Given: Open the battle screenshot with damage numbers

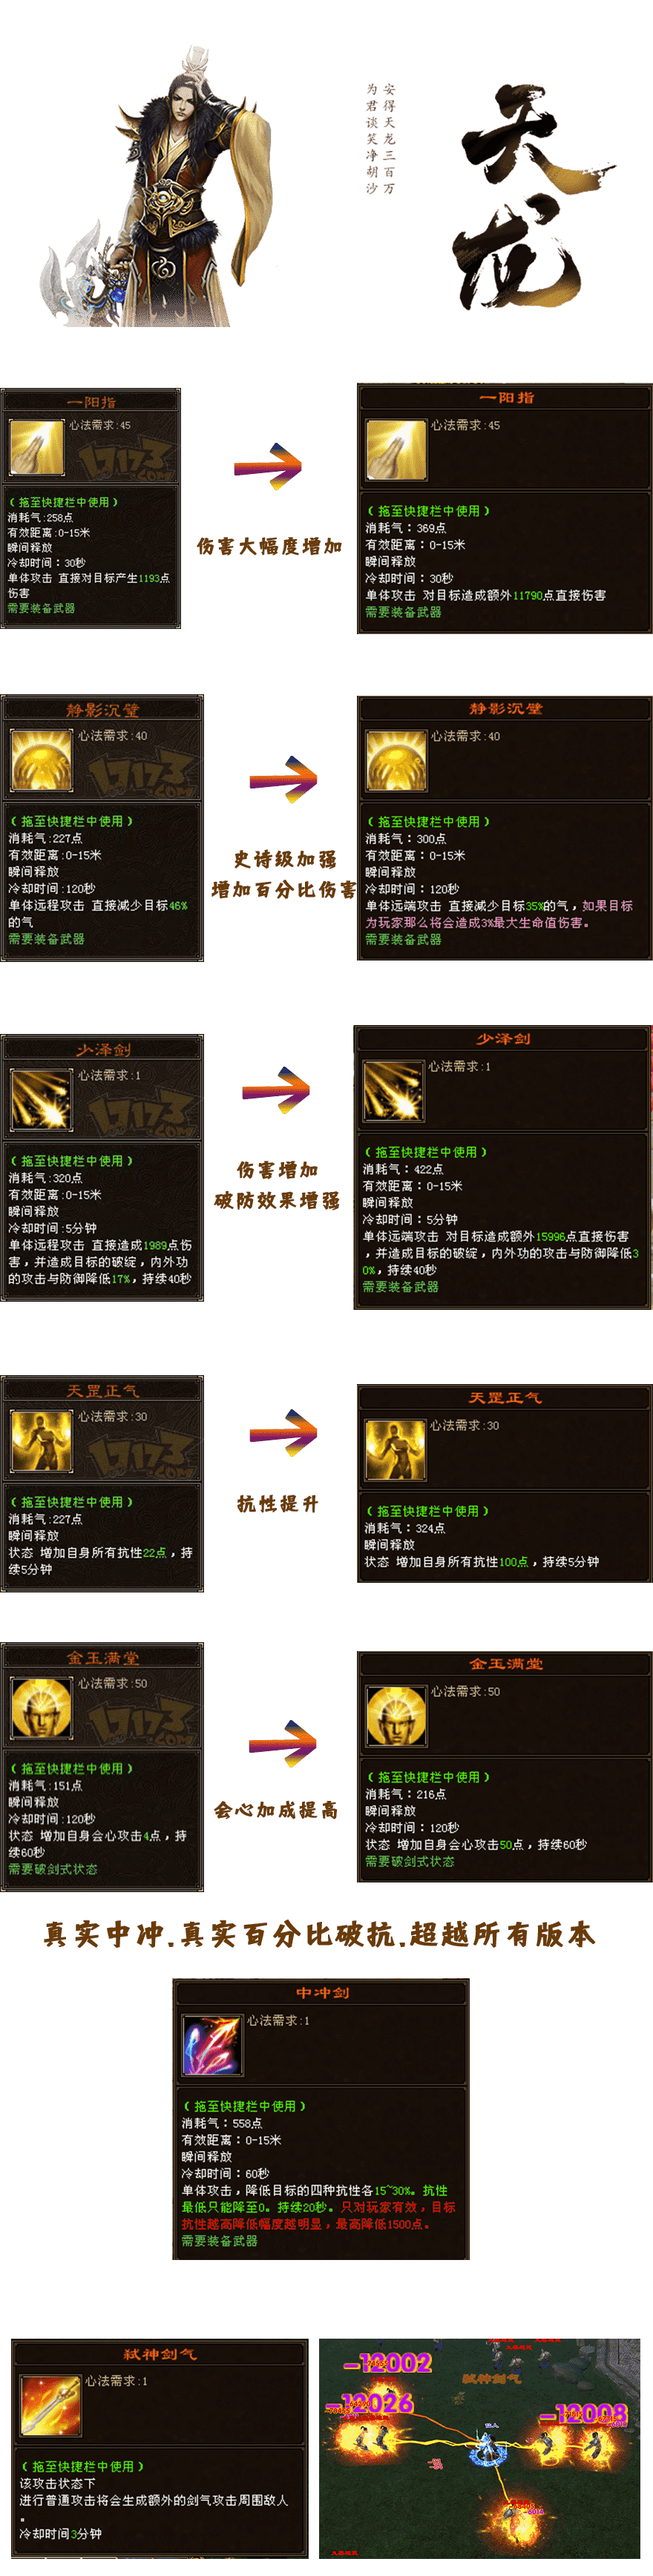Looking at the screenshot, I should pos(480,2447).
